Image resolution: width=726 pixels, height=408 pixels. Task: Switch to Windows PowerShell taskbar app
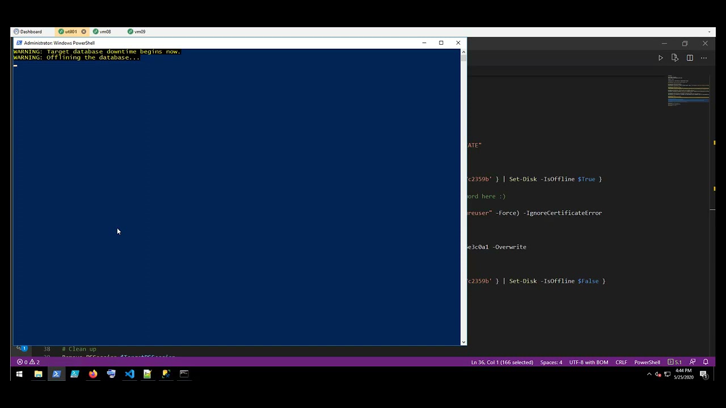pos(56,374)
